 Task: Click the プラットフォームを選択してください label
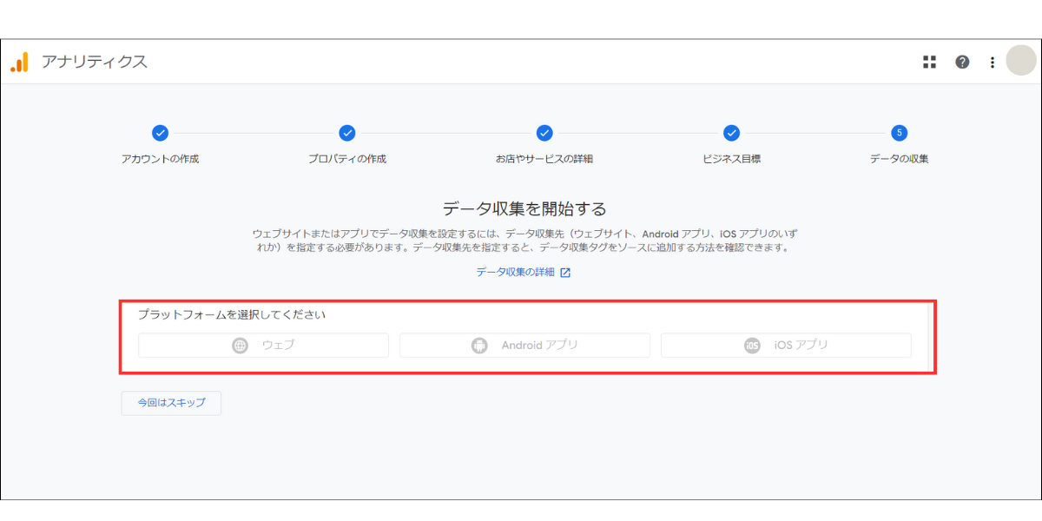pos(232,314)
